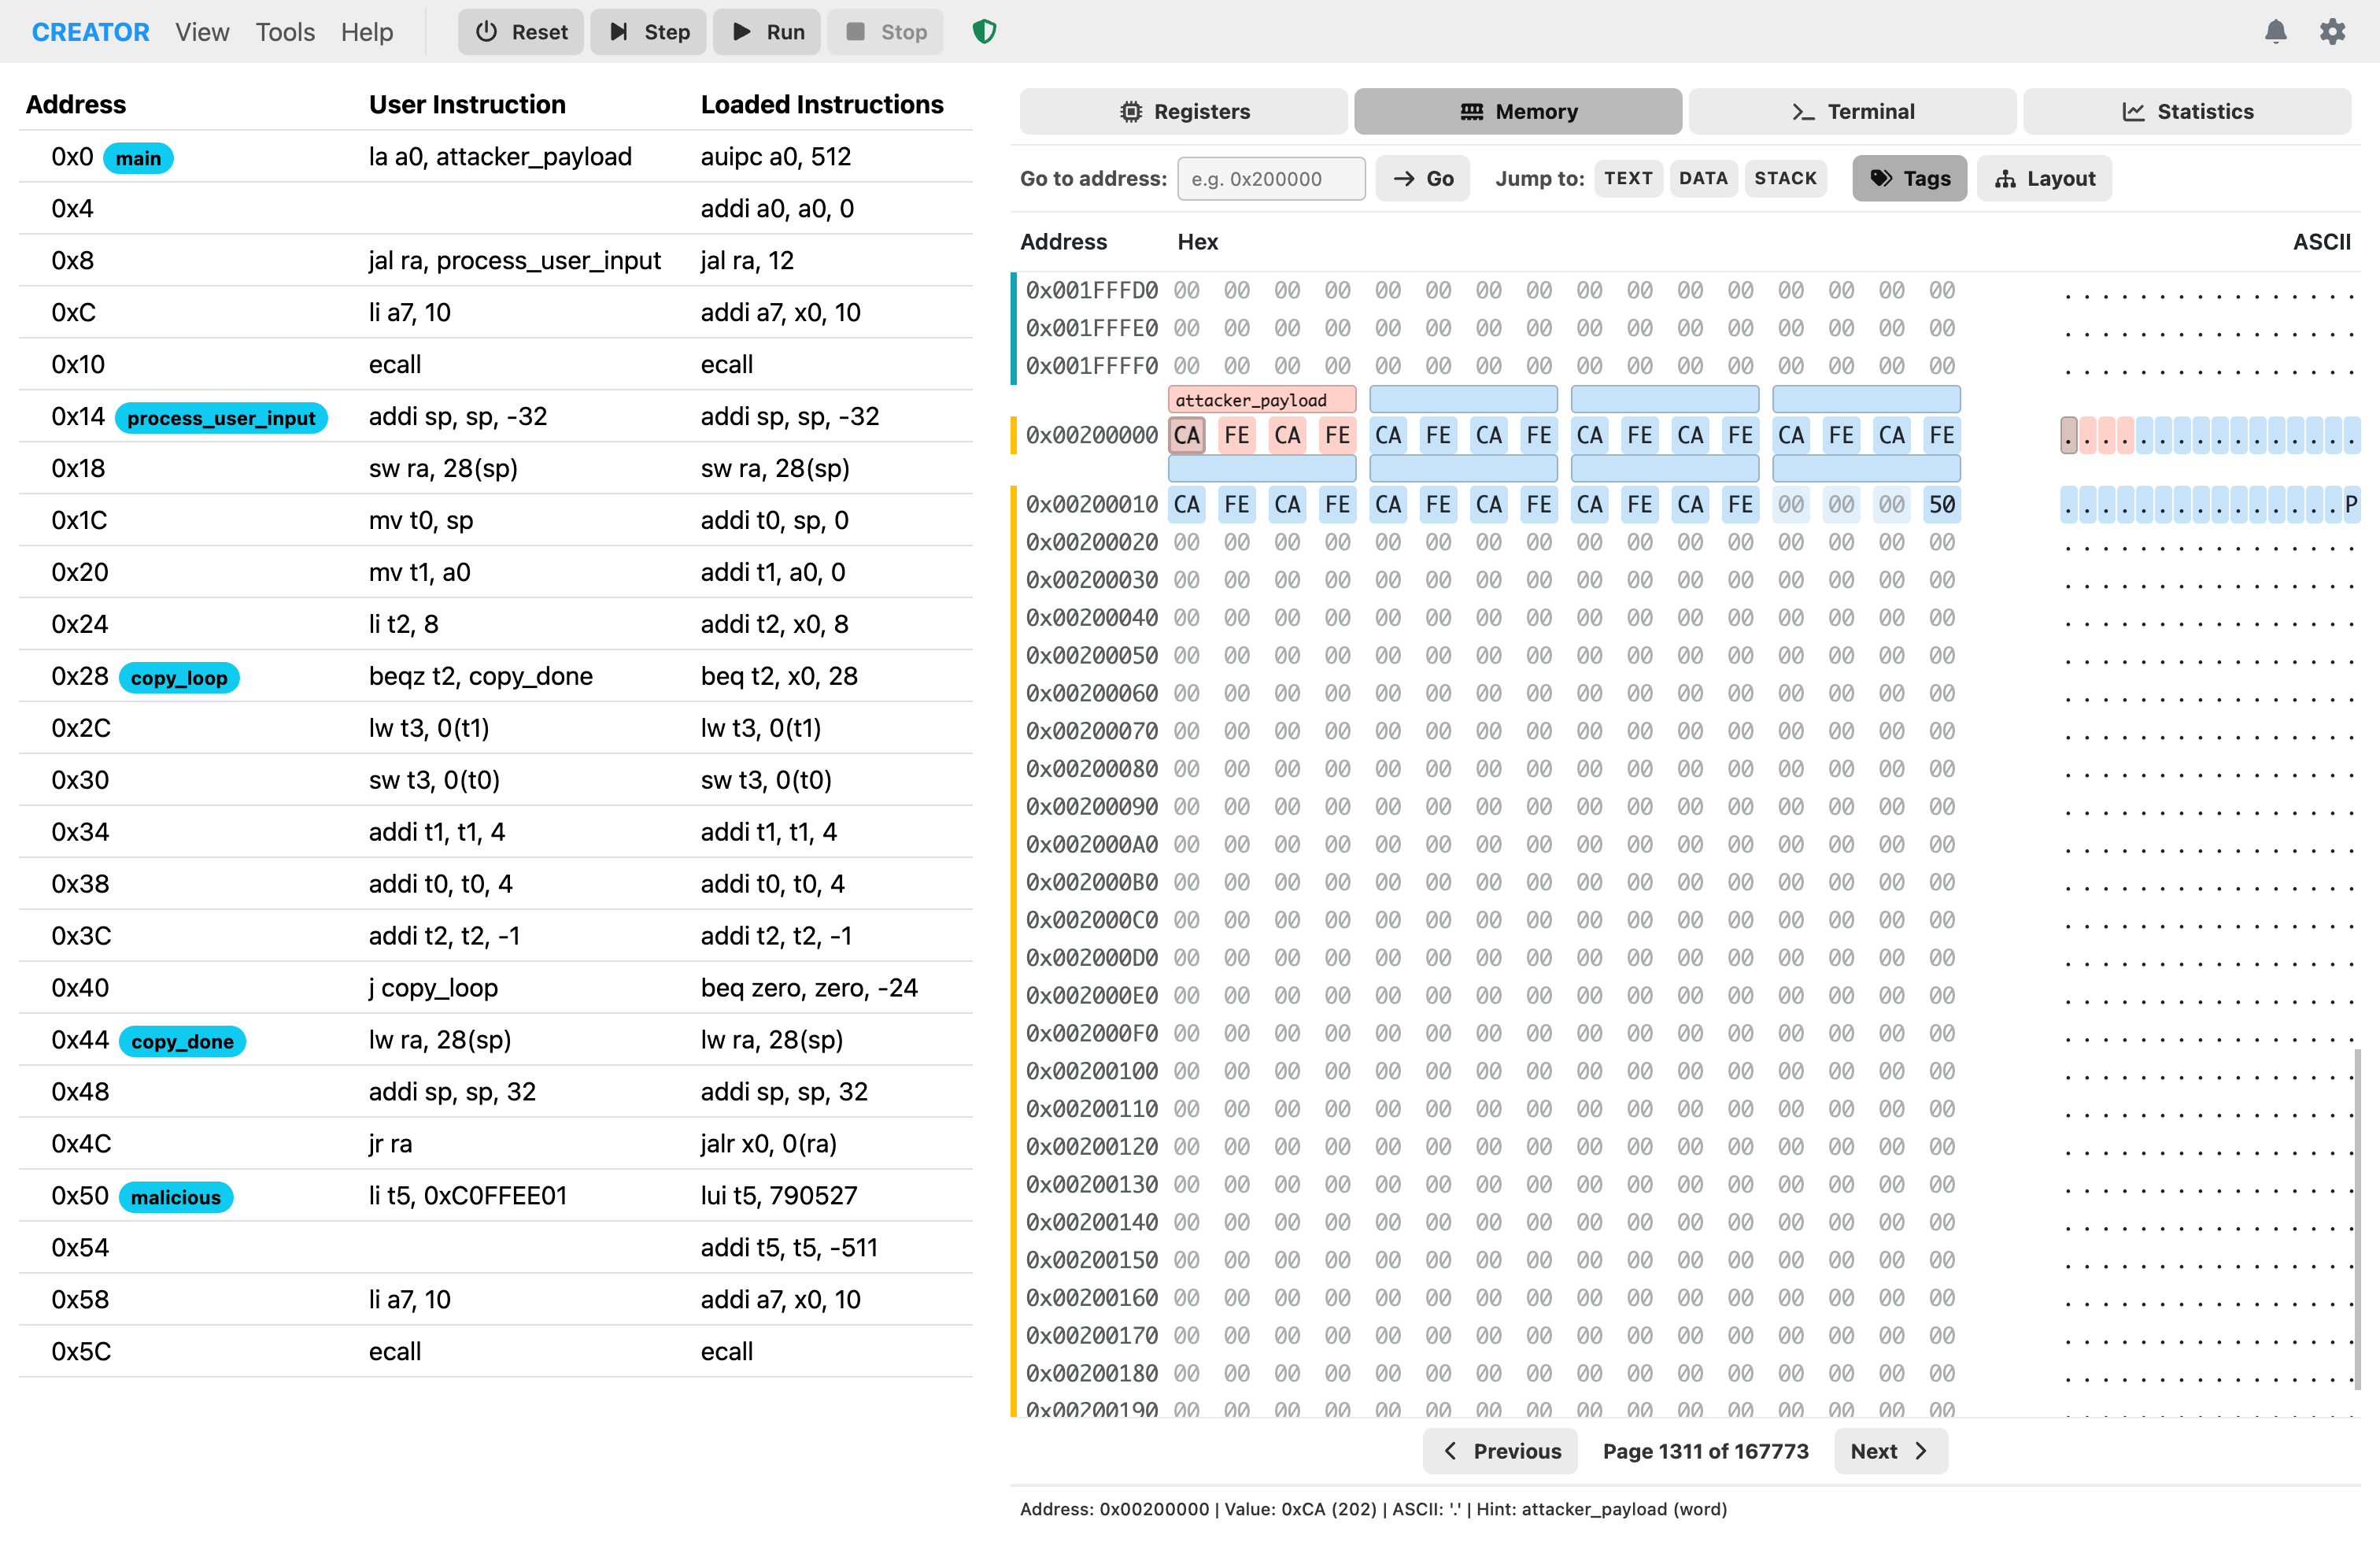Click the attacker_payload highlighted tag

point(1261,398)
